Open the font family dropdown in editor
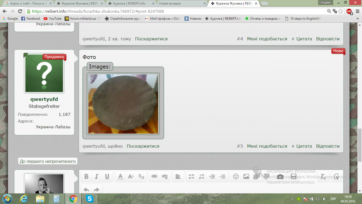Image resolution: width=362 pixels, height=204 pixels. tap(141, 177)
